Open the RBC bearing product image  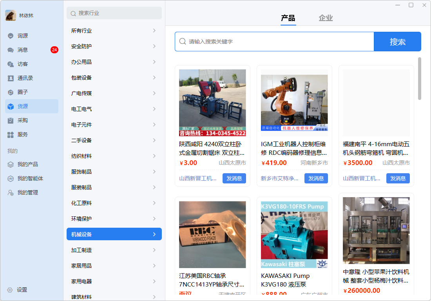212,234
